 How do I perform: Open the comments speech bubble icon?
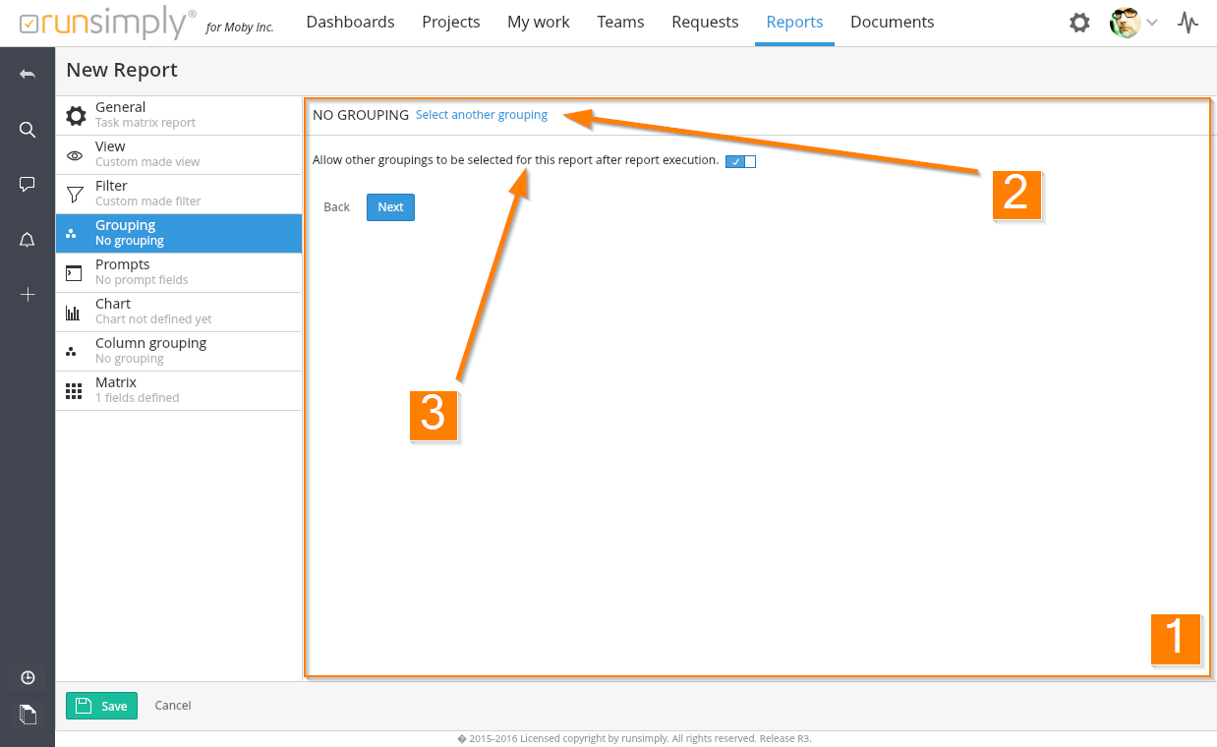[28, 185]
